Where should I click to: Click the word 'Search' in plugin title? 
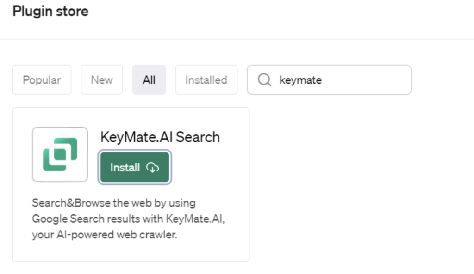(198, 137)
